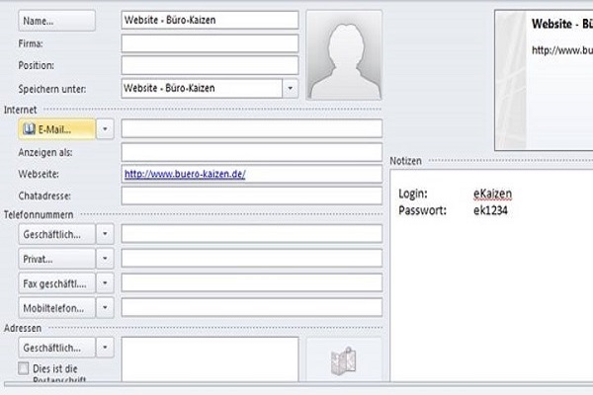Image resolution: width=593 pixels, height=395 pixels.
Task: Open the address type dropdown under Adressen
Action: 106,348
